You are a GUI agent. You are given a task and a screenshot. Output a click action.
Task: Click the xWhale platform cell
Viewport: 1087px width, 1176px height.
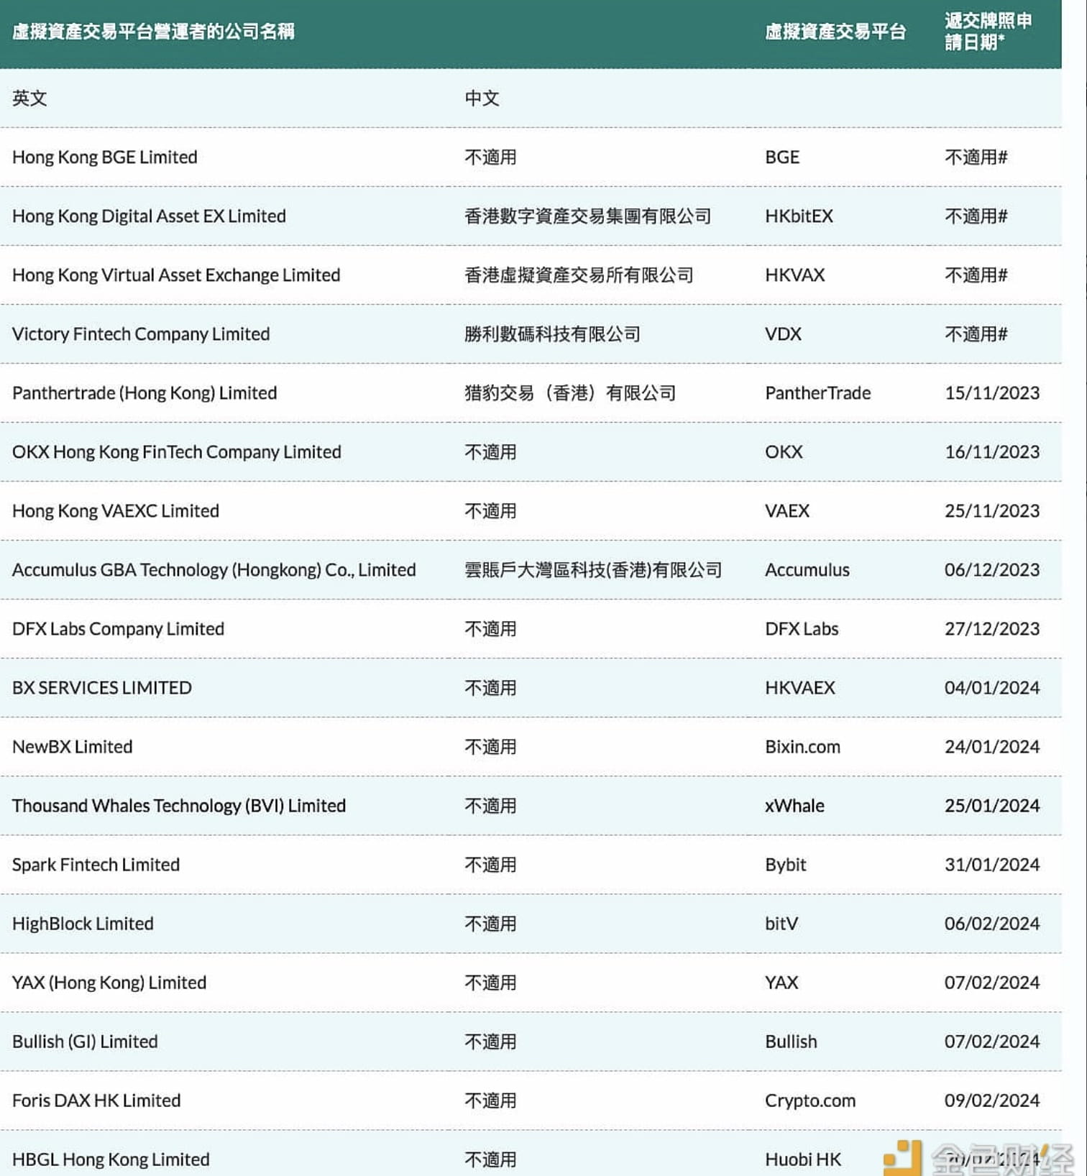[794, 806]
